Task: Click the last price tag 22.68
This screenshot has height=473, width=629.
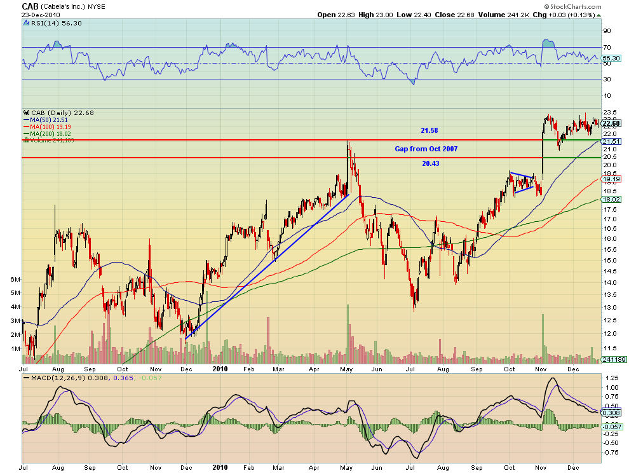Action: pyautogui.click(x=612, y=123)
